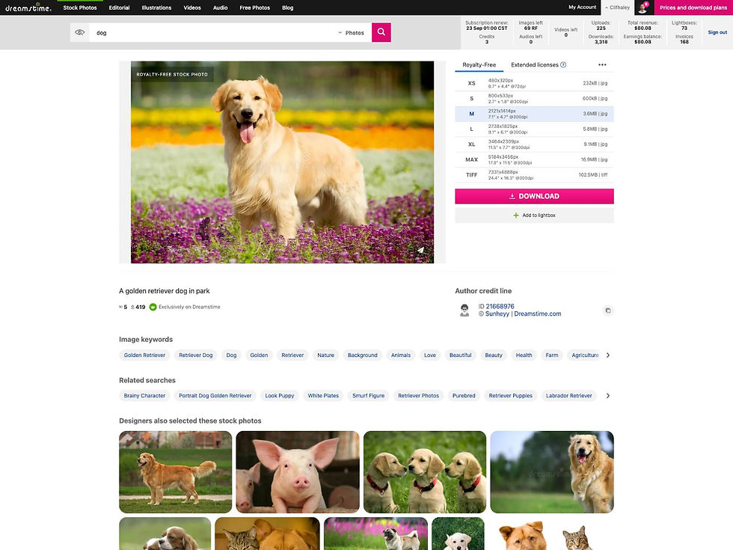Toggle the eye icon beside the search box

tap(80, 32)
